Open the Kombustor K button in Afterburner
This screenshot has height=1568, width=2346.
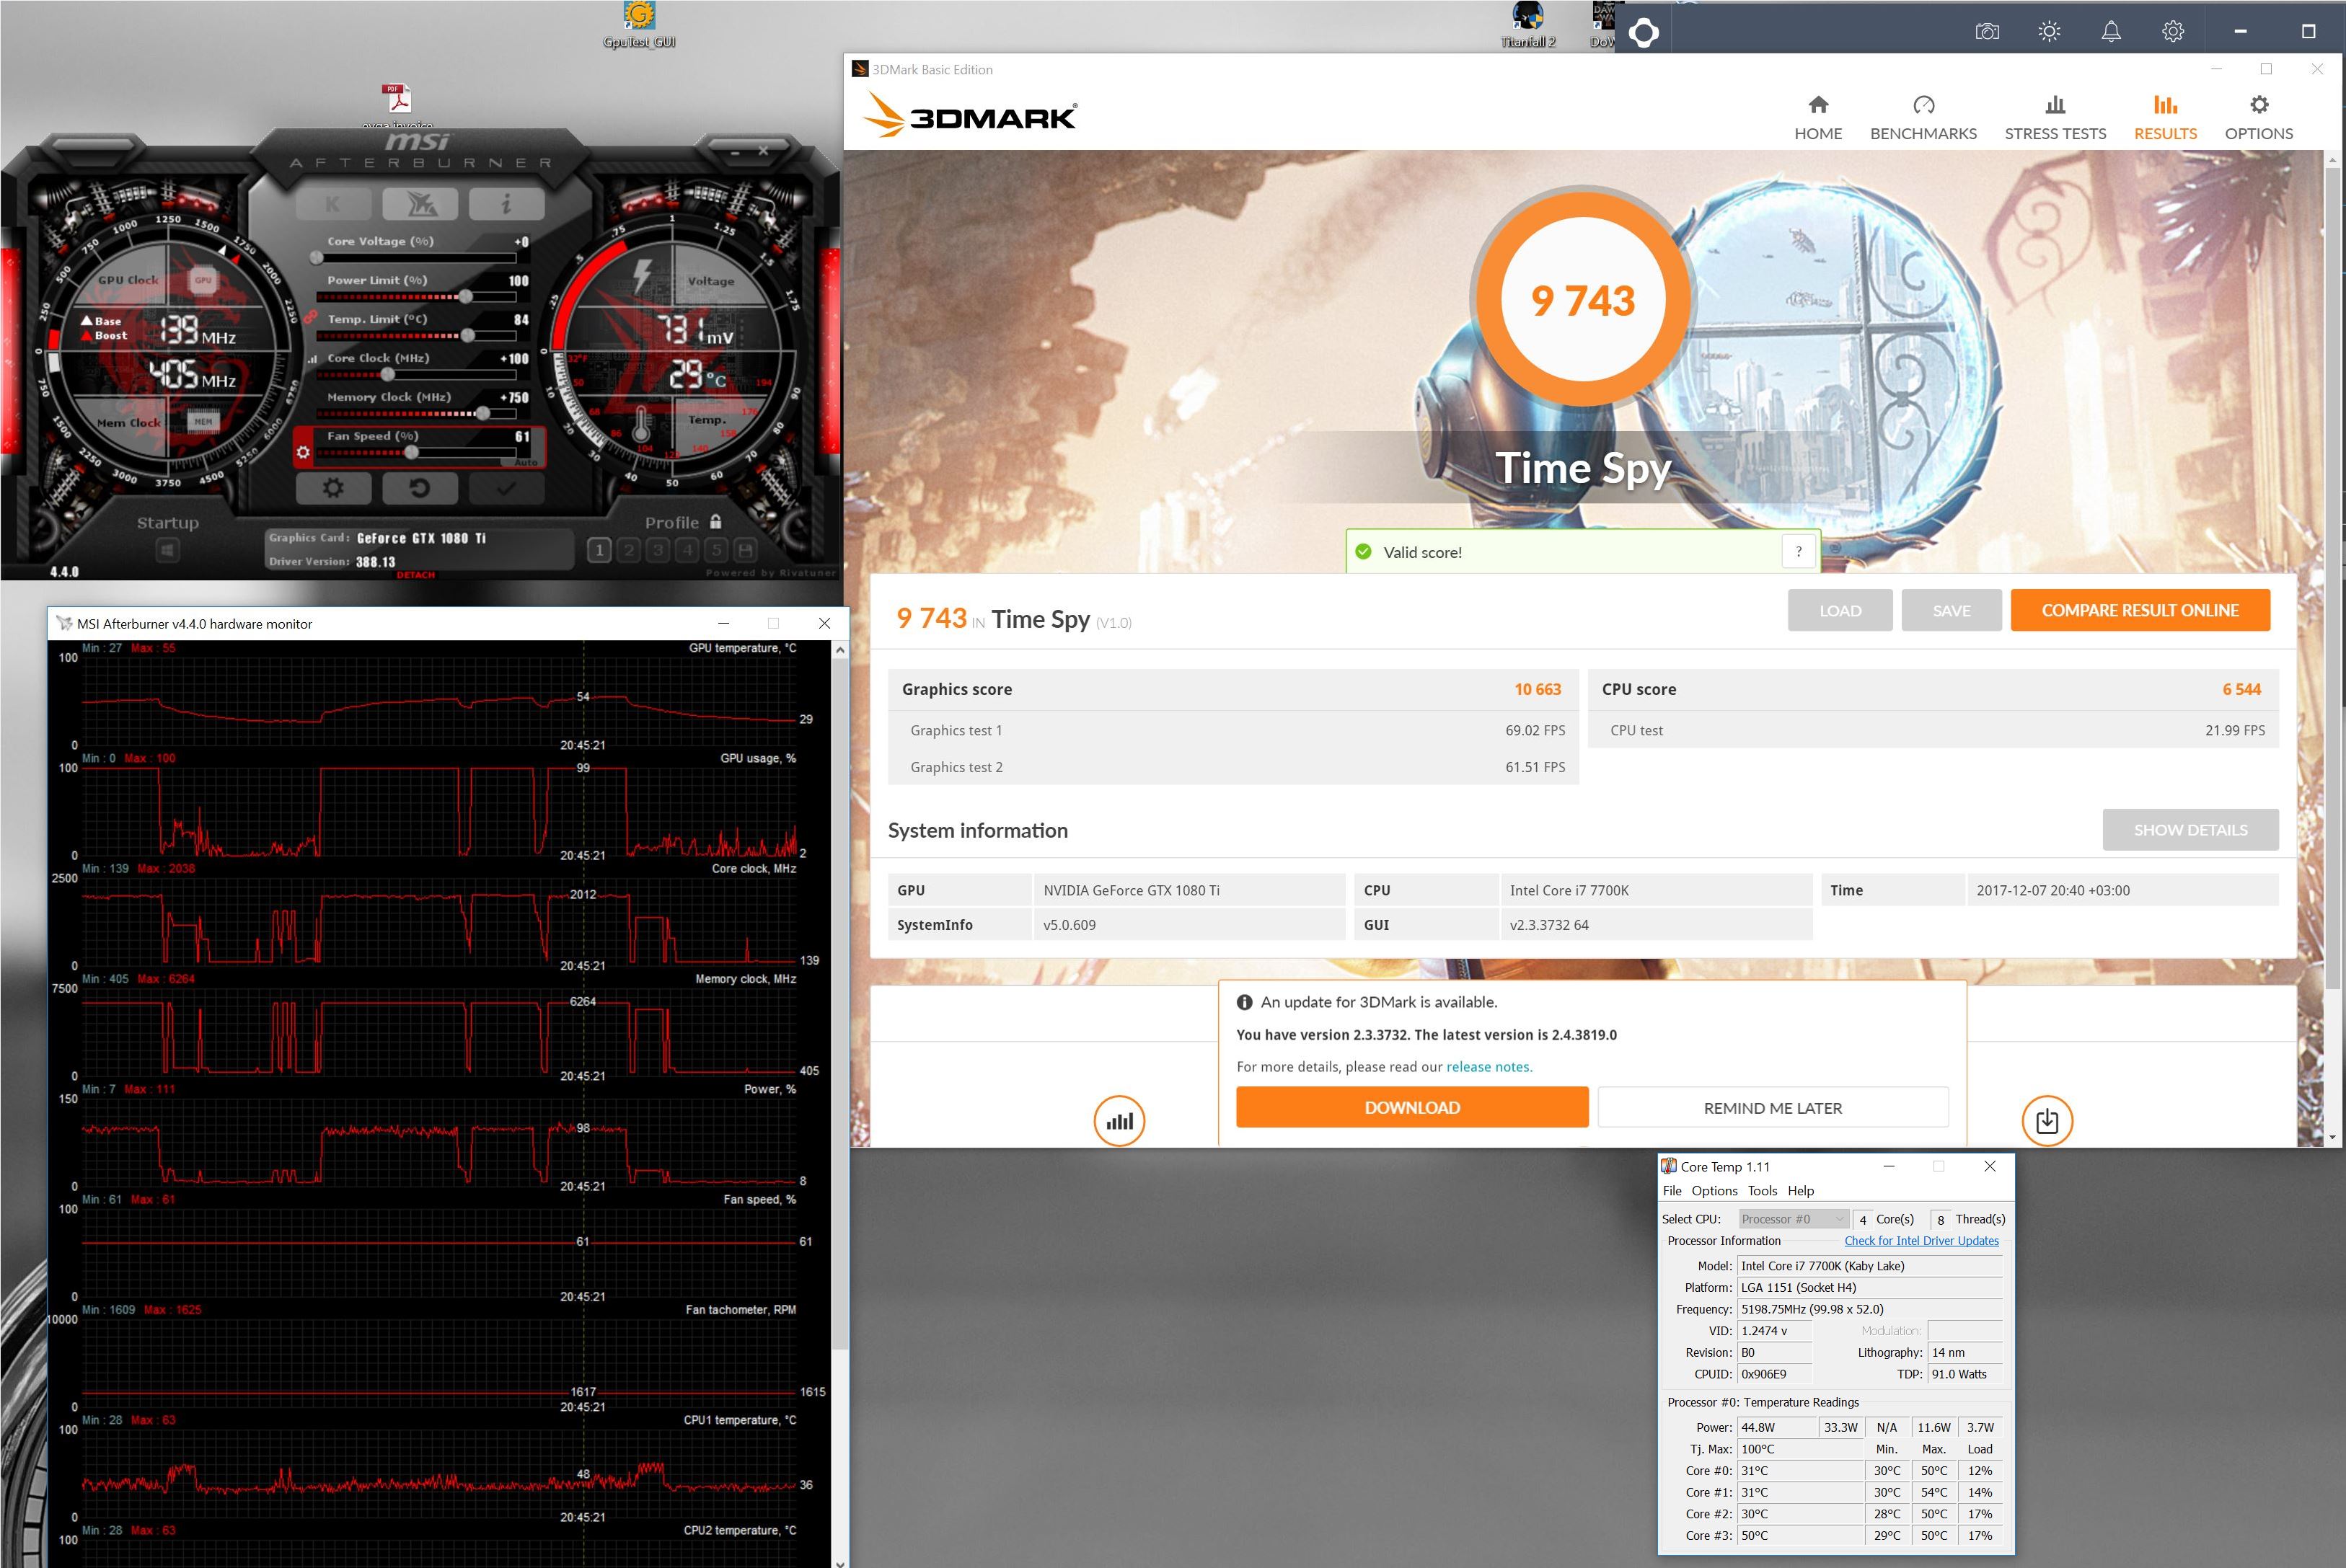333,205
